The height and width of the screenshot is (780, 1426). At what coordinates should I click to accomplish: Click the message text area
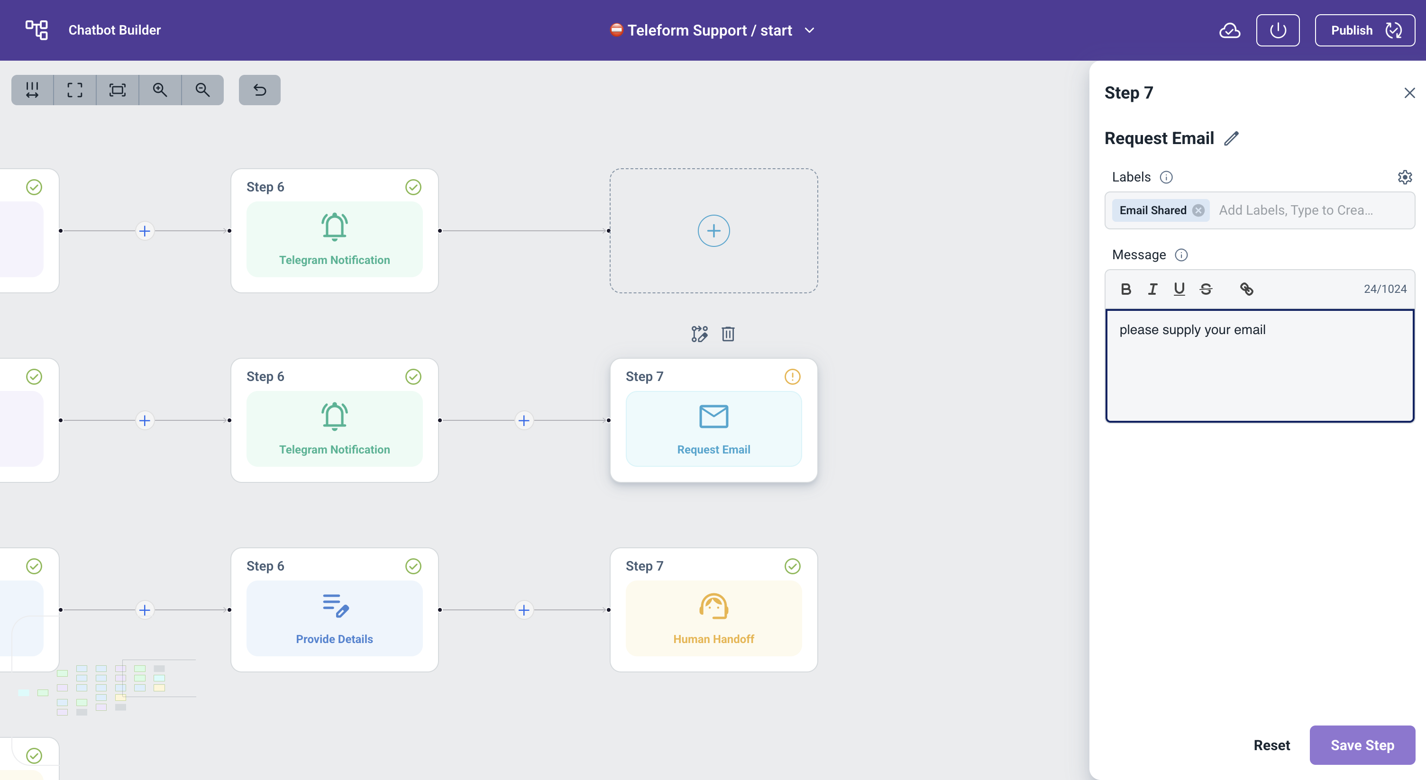(1260, 366)
